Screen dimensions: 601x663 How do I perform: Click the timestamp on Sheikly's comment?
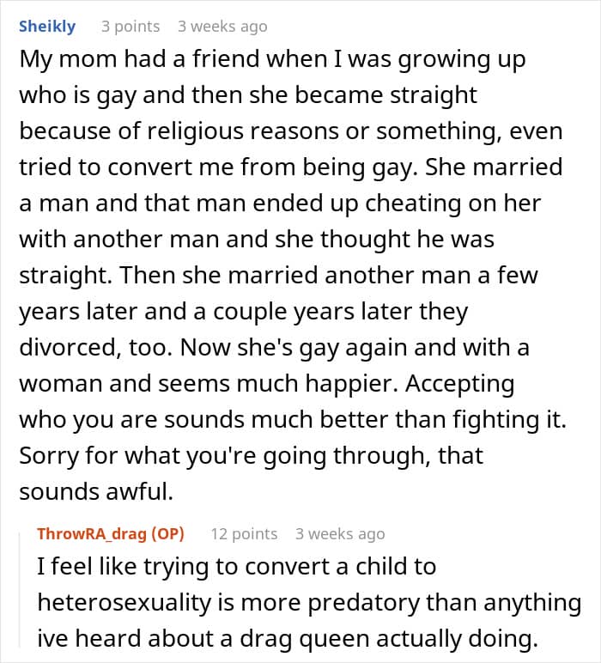(222, 27)
